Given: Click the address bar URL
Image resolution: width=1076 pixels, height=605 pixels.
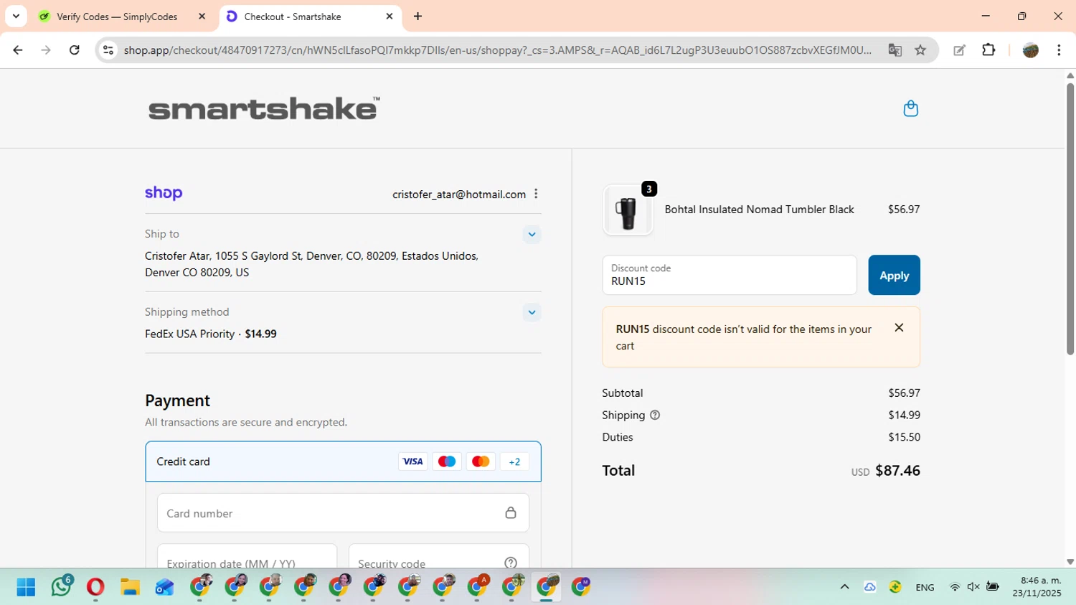Looking at the screenshot, I should coord(497,50).
